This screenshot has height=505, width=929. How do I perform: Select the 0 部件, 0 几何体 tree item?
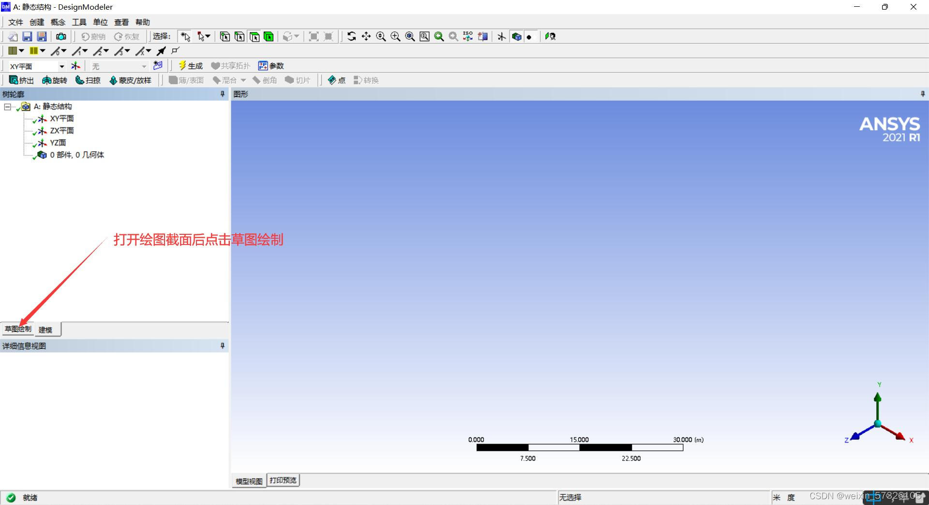coord(77,155)
